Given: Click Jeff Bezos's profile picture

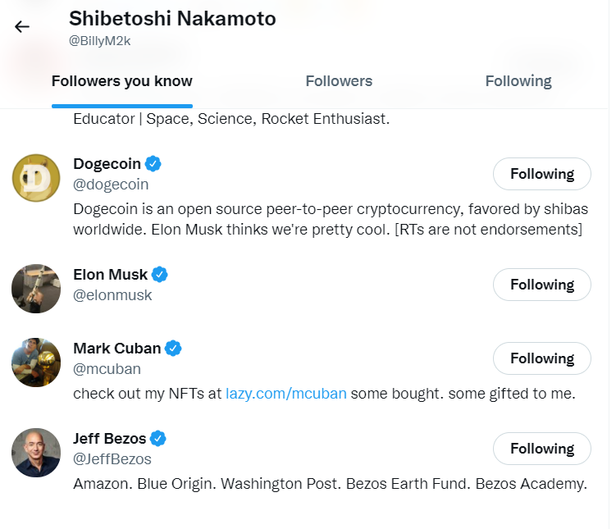Looking at the screenshot, I should click(36, 453).
